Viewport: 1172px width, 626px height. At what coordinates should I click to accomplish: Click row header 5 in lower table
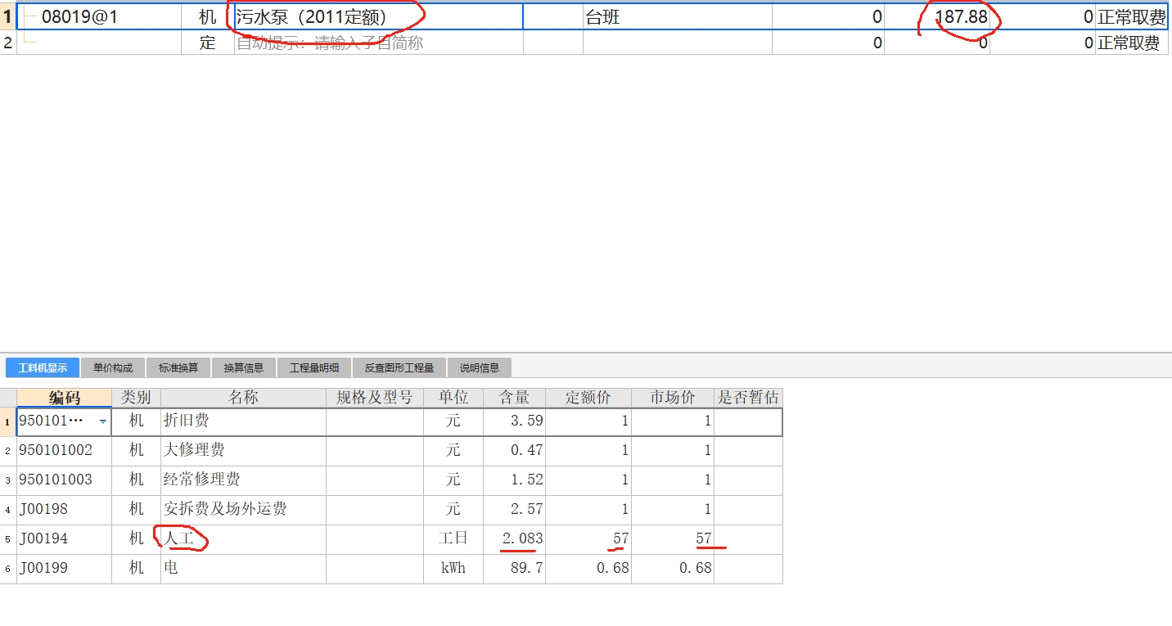pos(8,539)
